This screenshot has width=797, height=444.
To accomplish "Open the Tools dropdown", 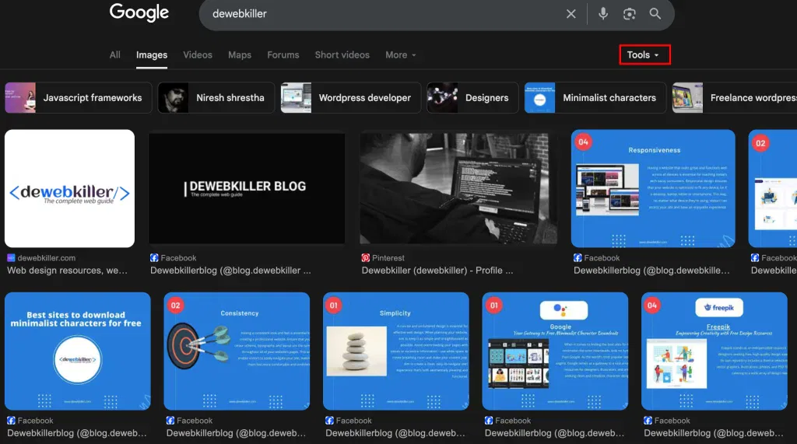I will [644, 55].
